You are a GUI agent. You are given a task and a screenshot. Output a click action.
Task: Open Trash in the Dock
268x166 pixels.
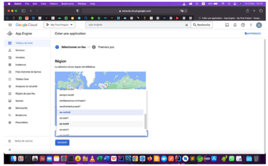point(256,159)
